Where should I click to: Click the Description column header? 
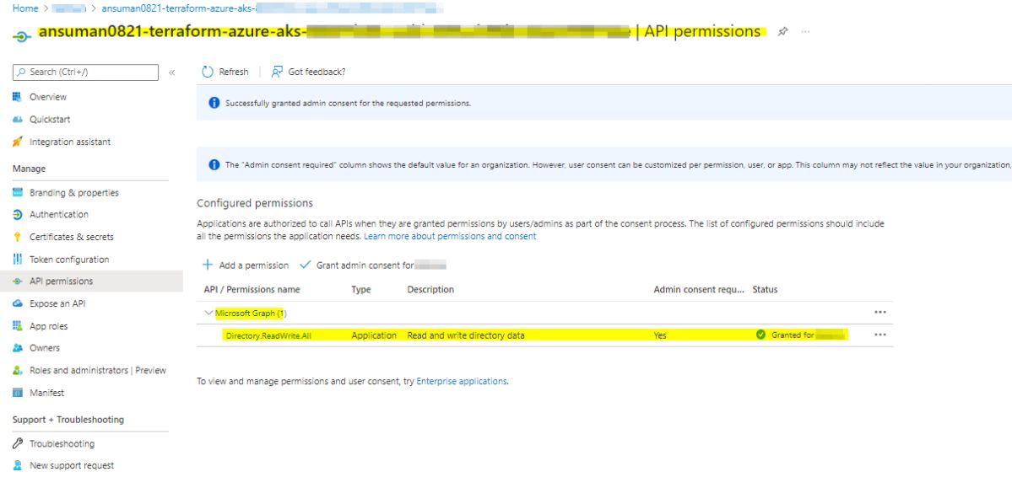click(x=430, y=289)
